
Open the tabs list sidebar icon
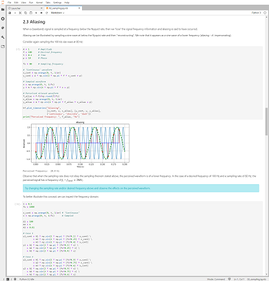[x=3, y=46]
